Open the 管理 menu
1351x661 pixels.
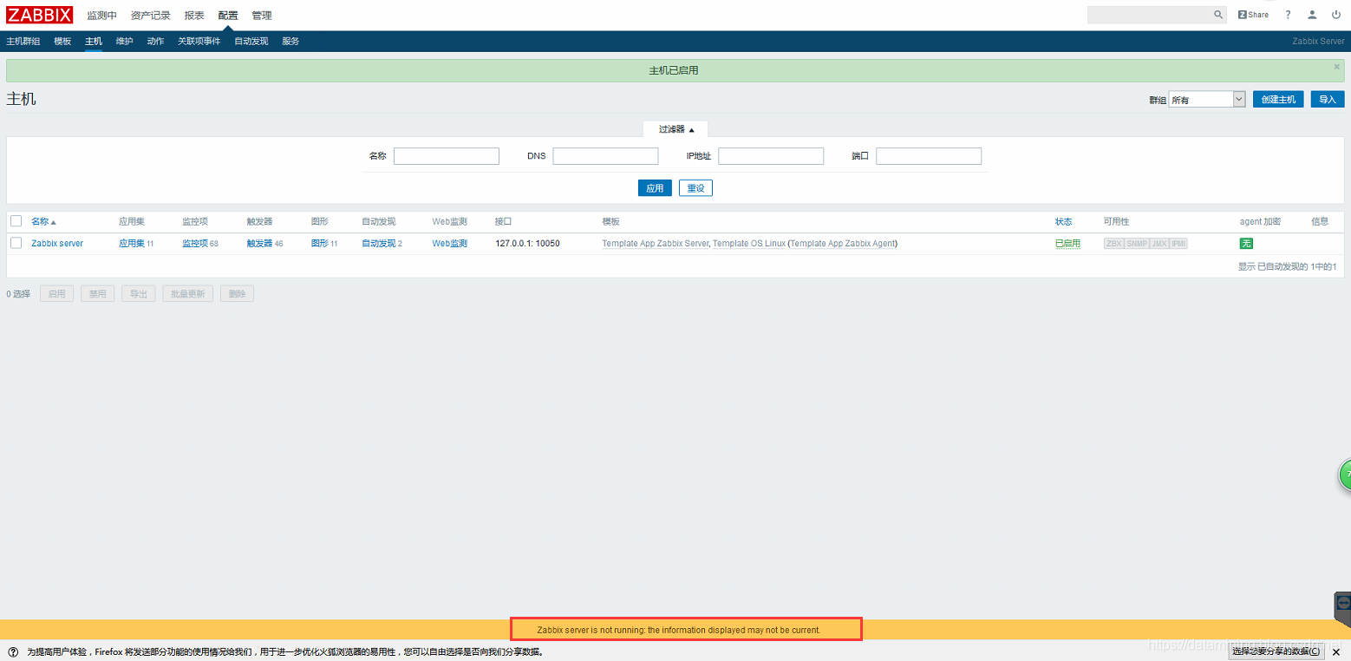(x=261, y=16)
